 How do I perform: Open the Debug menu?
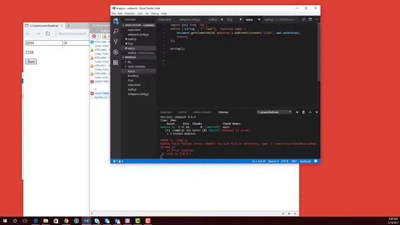(x=155, y=14)
